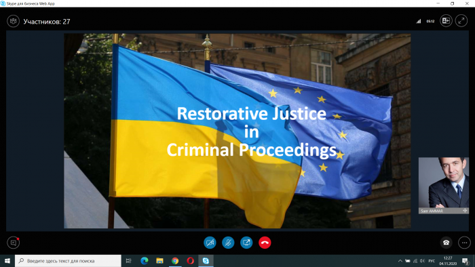Image resolution: width=475 pixels, height=267 pixels.
Task: Open the Windows notification center
Action: [x=465, y=261]
